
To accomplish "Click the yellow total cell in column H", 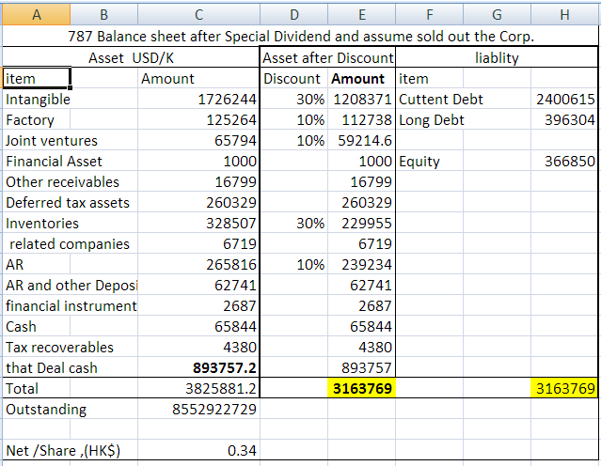I will (x=564, y=388).
